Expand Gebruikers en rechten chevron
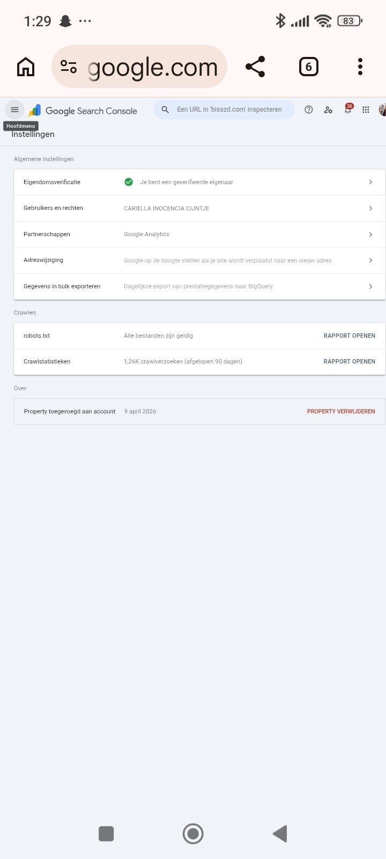 [x=370, y=208]
